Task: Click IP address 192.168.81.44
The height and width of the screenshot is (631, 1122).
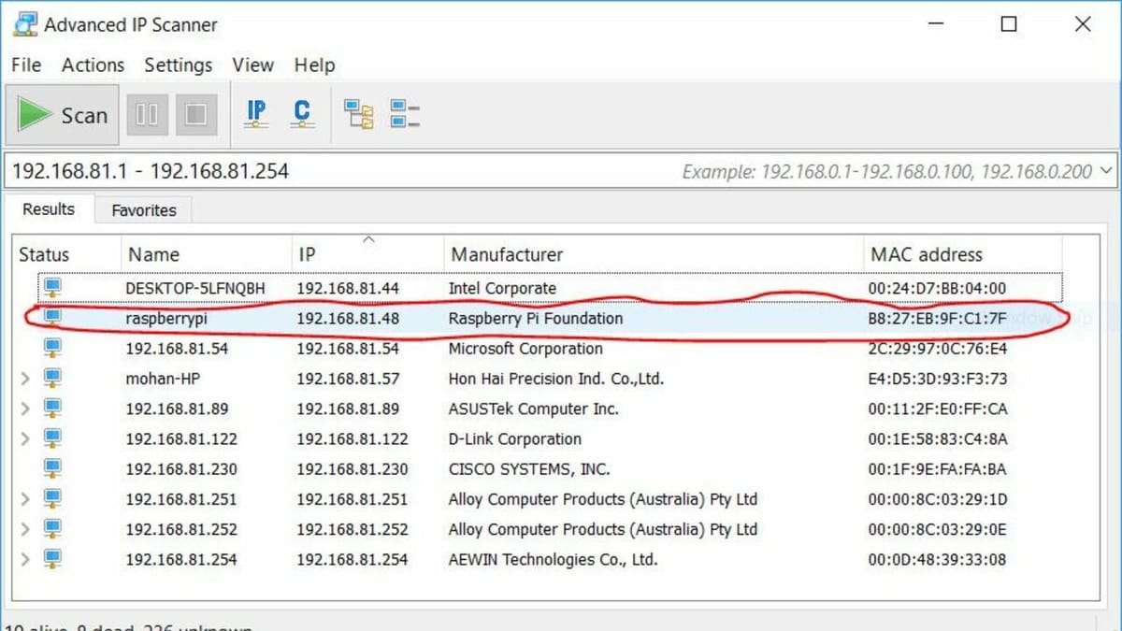Action: point(348,288)
